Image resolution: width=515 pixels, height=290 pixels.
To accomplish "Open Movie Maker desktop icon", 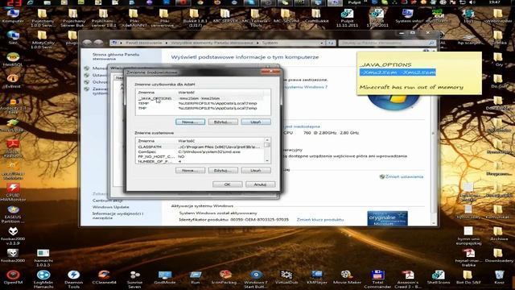I will pos(347,277).
